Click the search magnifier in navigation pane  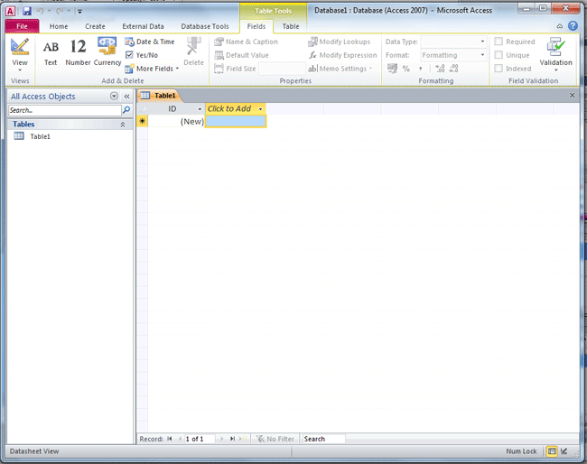[126, 110]
